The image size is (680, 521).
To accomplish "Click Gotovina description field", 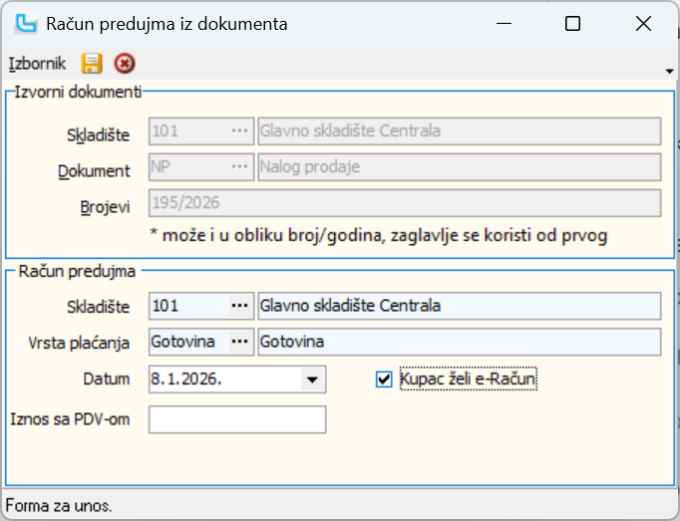I will [x=460, y=342].
